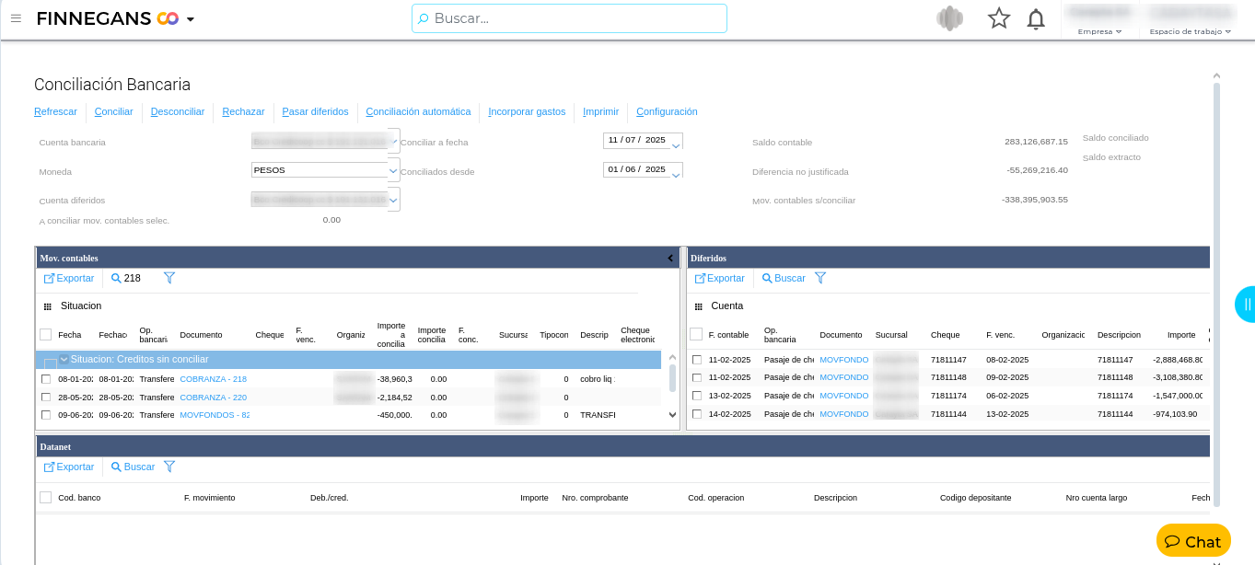Click the favorites star icon
The image size is (1255, 565).
point(998,18)
